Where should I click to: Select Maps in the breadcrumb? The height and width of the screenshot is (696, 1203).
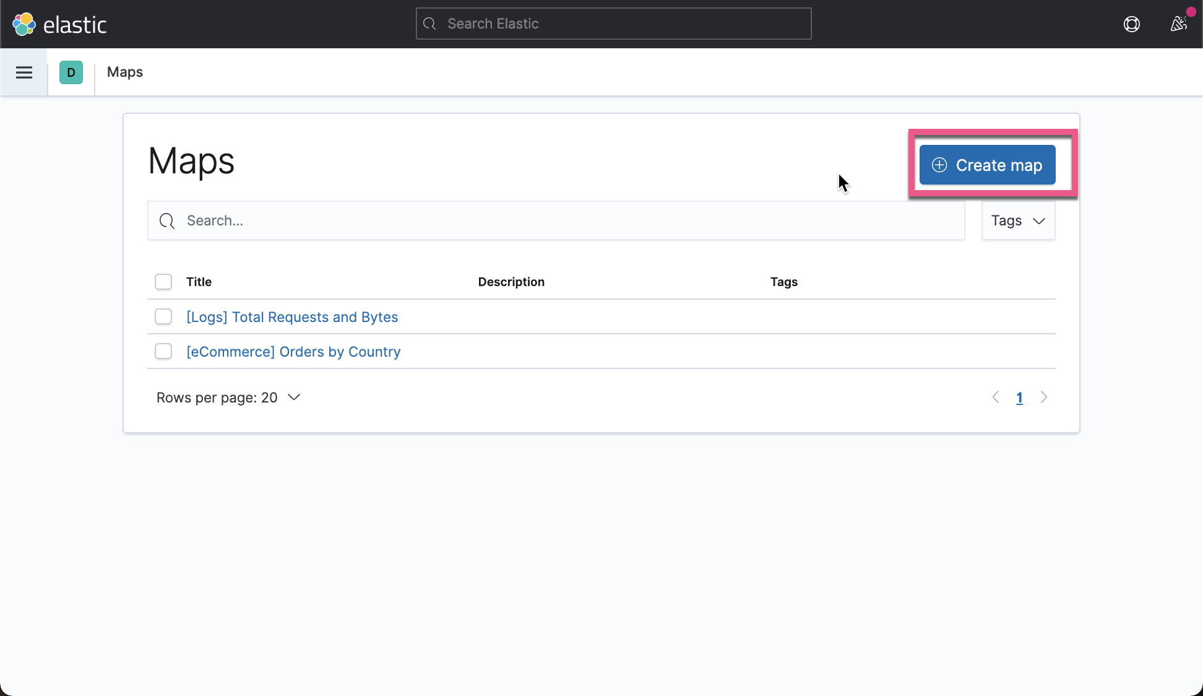(124, 72)
